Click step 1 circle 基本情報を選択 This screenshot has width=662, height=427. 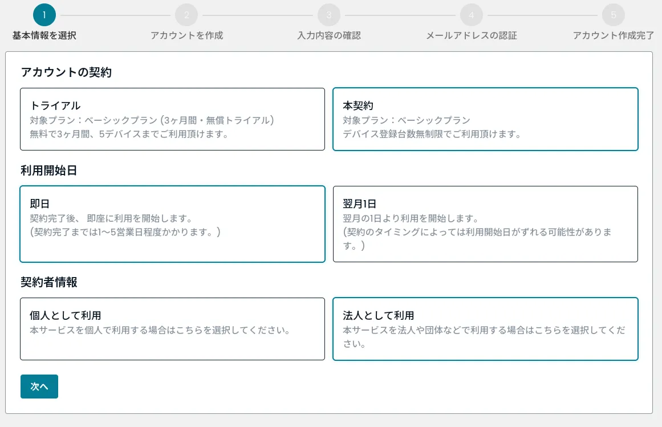click(x=44, y=15)
